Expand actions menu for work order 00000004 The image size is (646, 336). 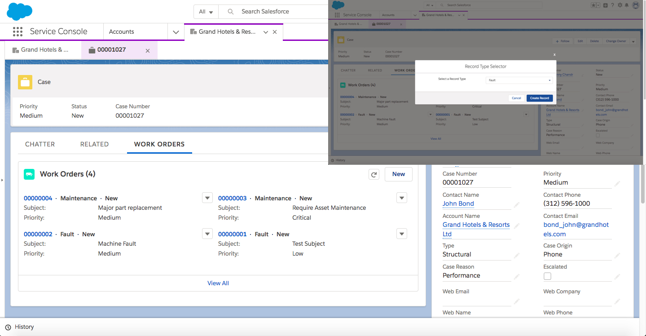207,198
